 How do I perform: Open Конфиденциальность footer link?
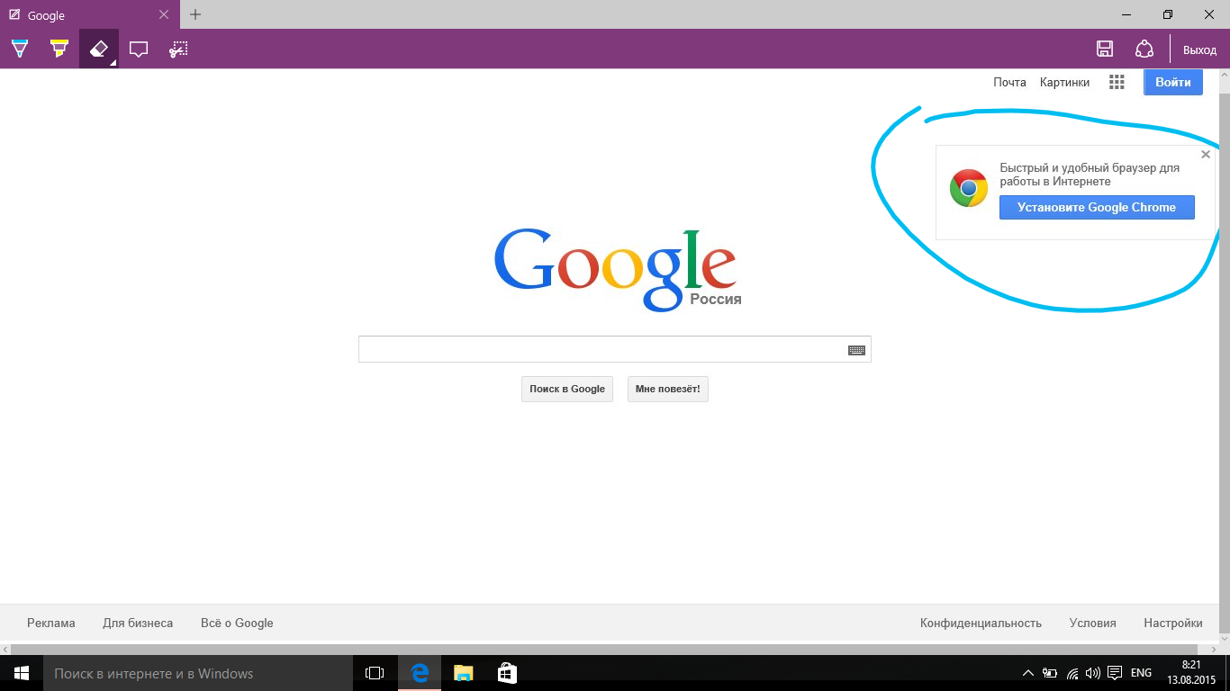pos(981,623)
